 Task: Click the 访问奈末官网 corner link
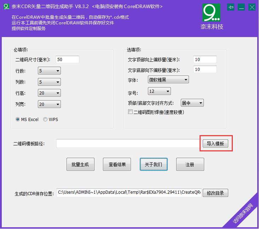click(x=243, y=213)
